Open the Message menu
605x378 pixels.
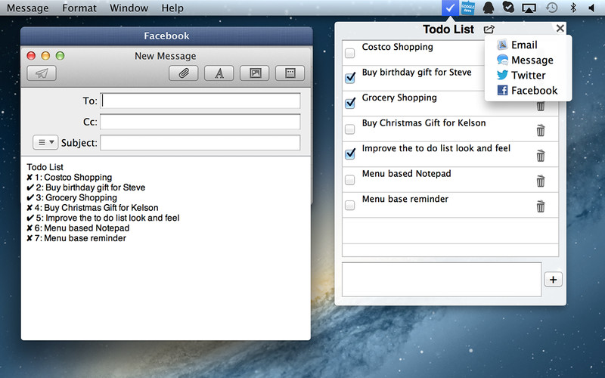(28, 8)
